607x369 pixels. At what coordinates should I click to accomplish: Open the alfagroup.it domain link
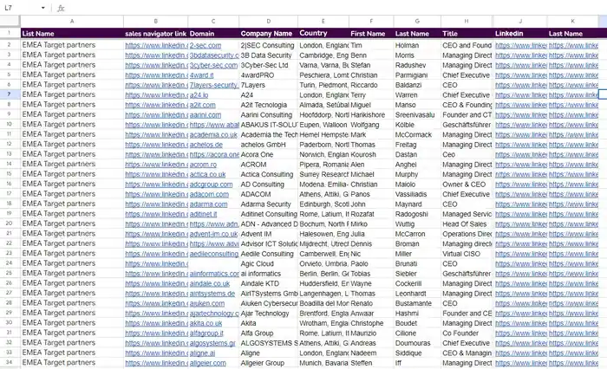tap(206, 333)
